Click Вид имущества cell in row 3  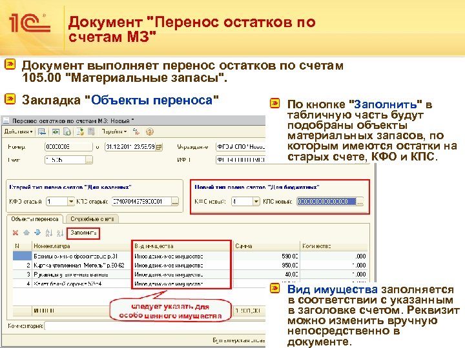(x=181, y=275)
